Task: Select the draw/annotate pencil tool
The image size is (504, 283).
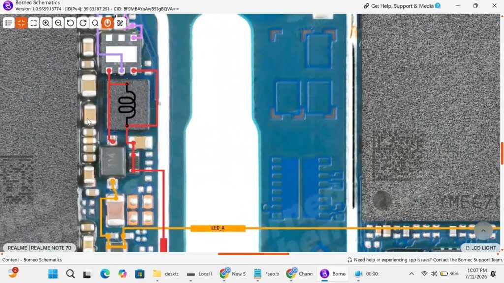Action: pyautogui.click(x=120, y=23)
